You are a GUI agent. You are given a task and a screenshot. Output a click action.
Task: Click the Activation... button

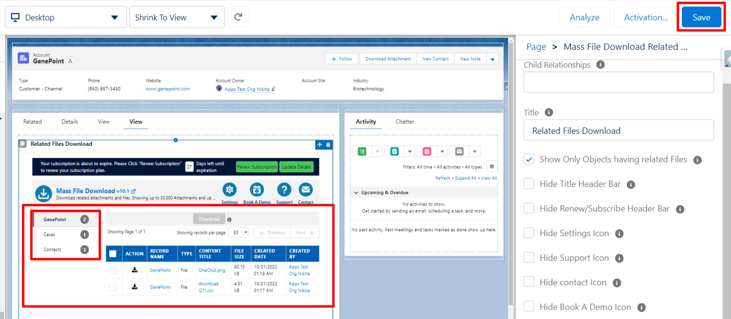646,17
